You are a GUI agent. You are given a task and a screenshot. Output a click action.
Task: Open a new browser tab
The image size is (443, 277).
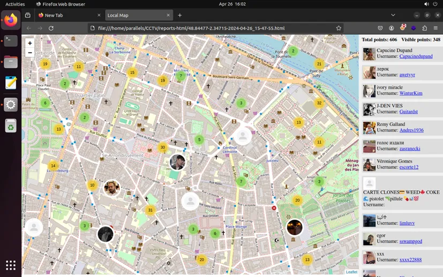point(180,16)
